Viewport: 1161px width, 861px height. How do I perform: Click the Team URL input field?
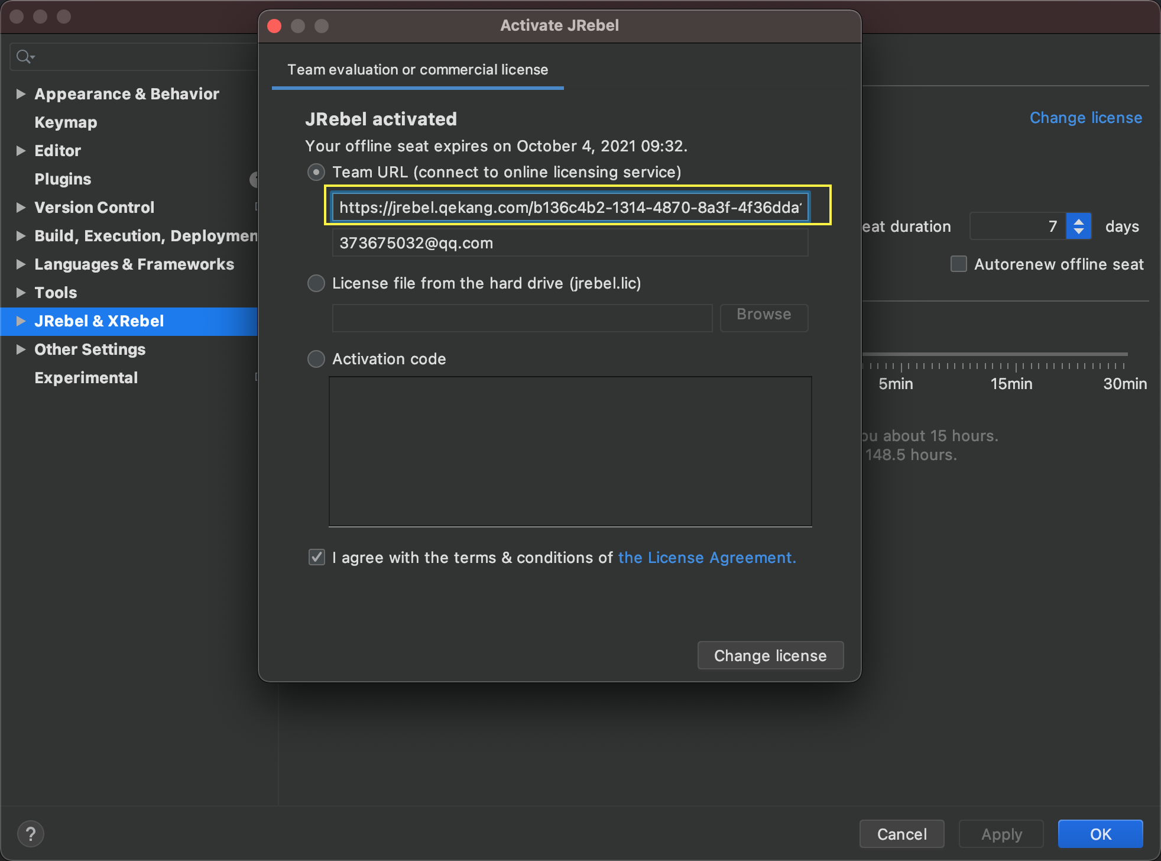570,208
